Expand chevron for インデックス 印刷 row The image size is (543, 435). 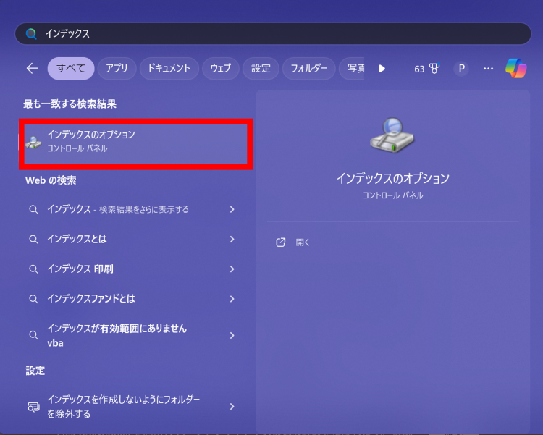point(232,269)
